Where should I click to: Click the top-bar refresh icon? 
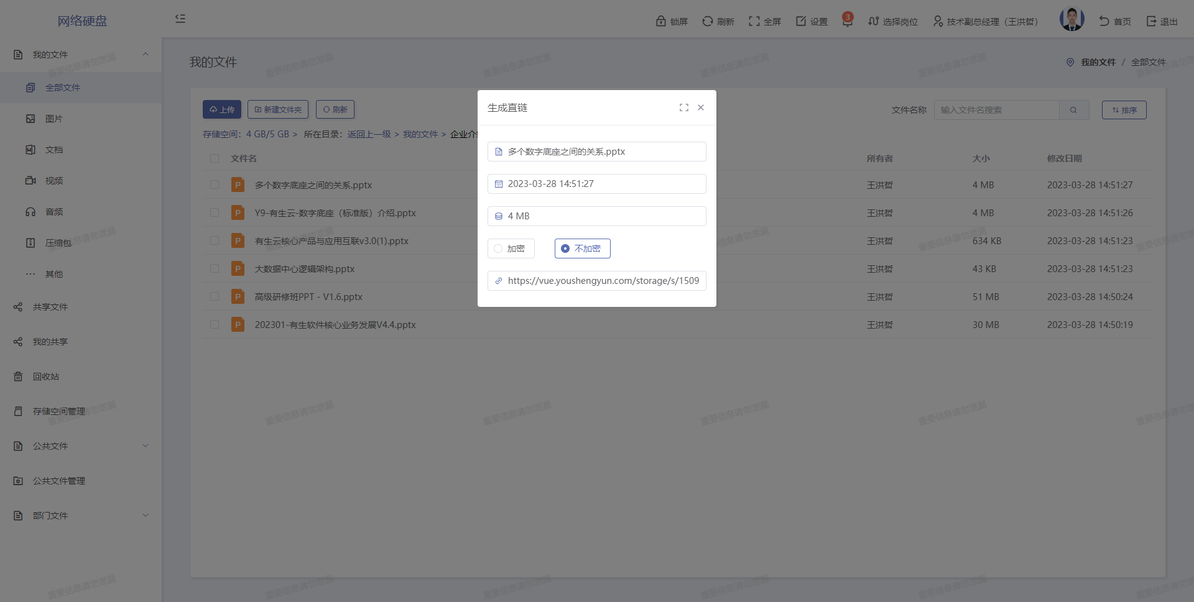pyautogui.click(x=708, y=21)
